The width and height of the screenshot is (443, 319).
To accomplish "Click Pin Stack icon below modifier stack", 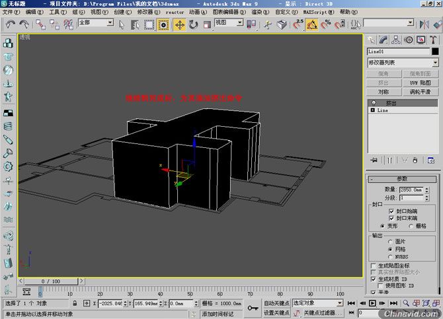I will [x=374, y=160].
